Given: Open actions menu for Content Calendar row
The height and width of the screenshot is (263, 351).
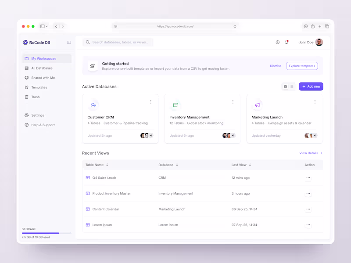Looking at the screenshot, I should pos(308,209).
